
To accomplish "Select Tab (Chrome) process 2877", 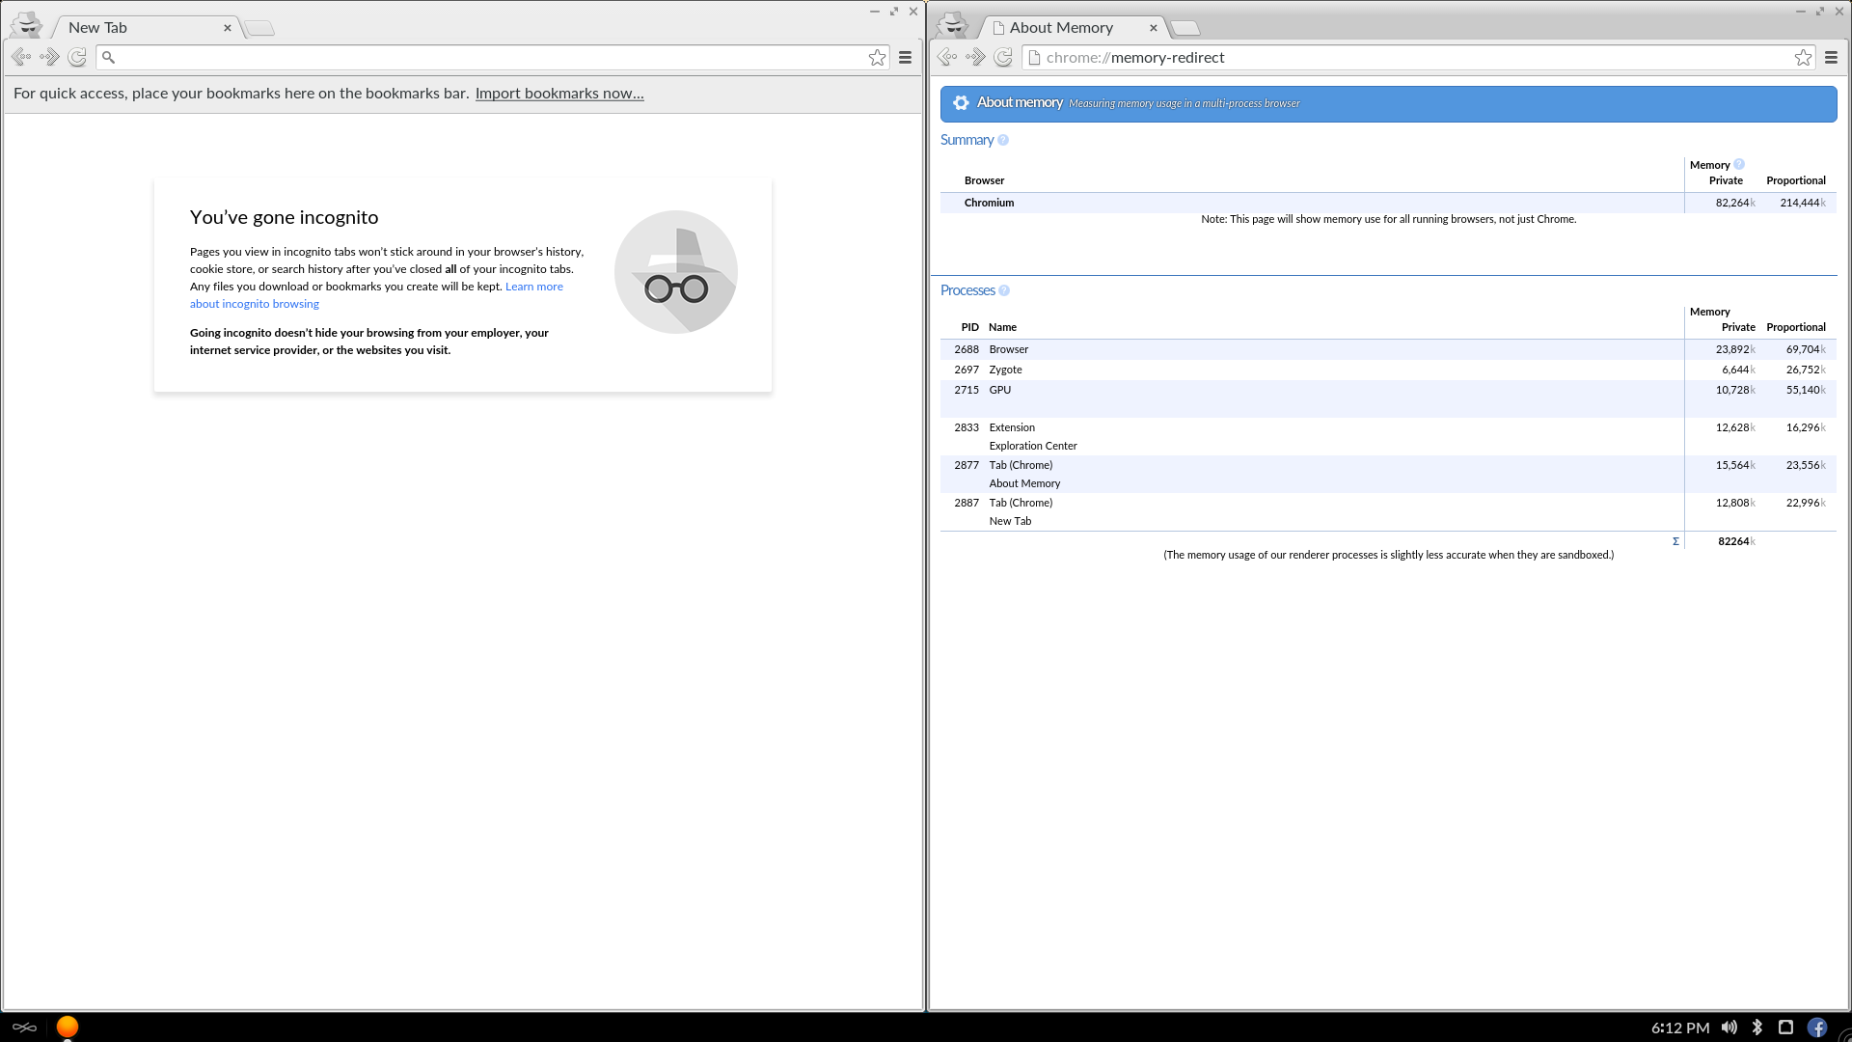I will (x=1388, y=474).
